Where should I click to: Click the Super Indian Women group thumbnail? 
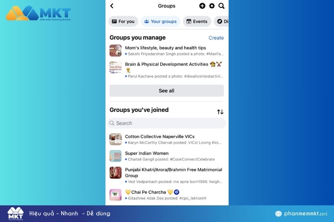(115, 156)
